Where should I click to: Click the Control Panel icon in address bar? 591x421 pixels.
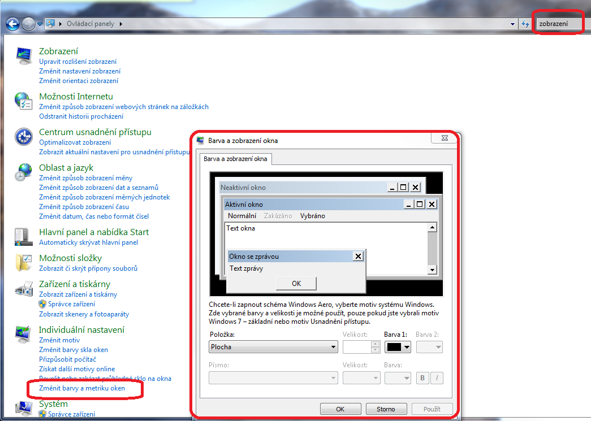(x=50, y=23)
